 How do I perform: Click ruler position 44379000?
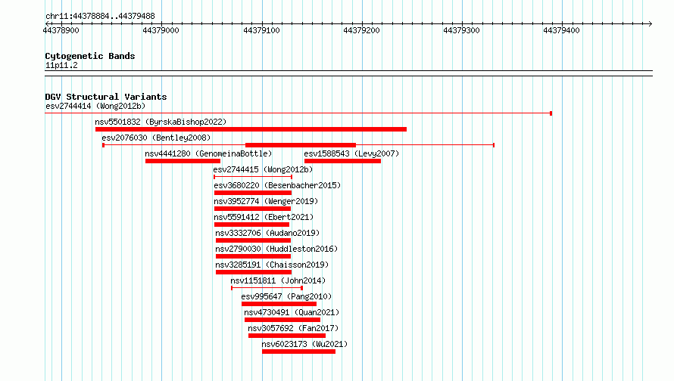point(161,30)
